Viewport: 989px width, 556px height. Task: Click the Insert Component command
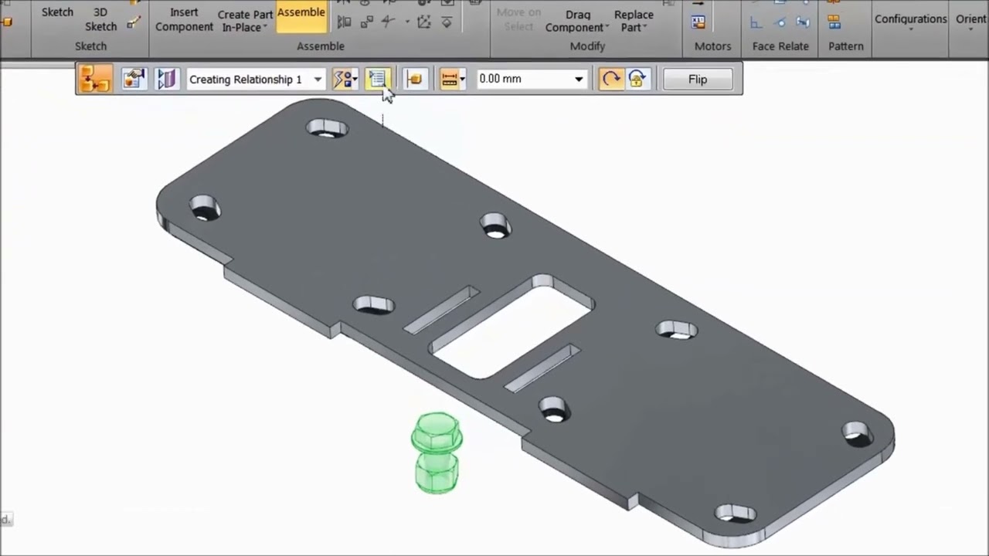(x=184, y=19)
